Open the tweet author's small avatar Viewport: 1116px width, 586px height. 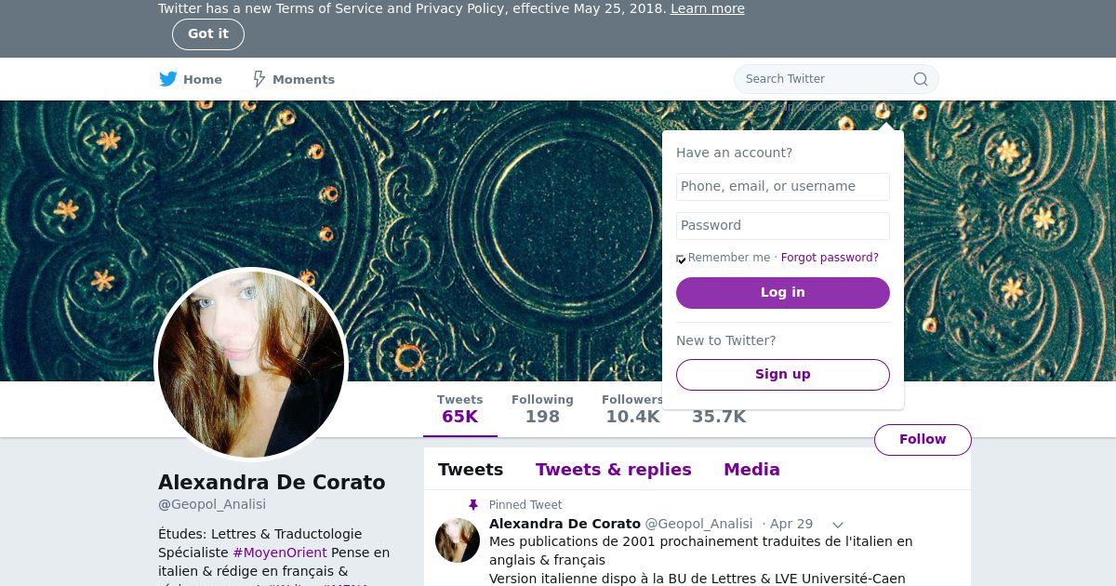click(x=458, y=539)
